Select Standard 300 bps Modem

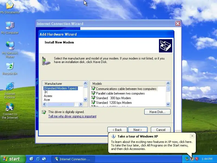tap(113, 98)
